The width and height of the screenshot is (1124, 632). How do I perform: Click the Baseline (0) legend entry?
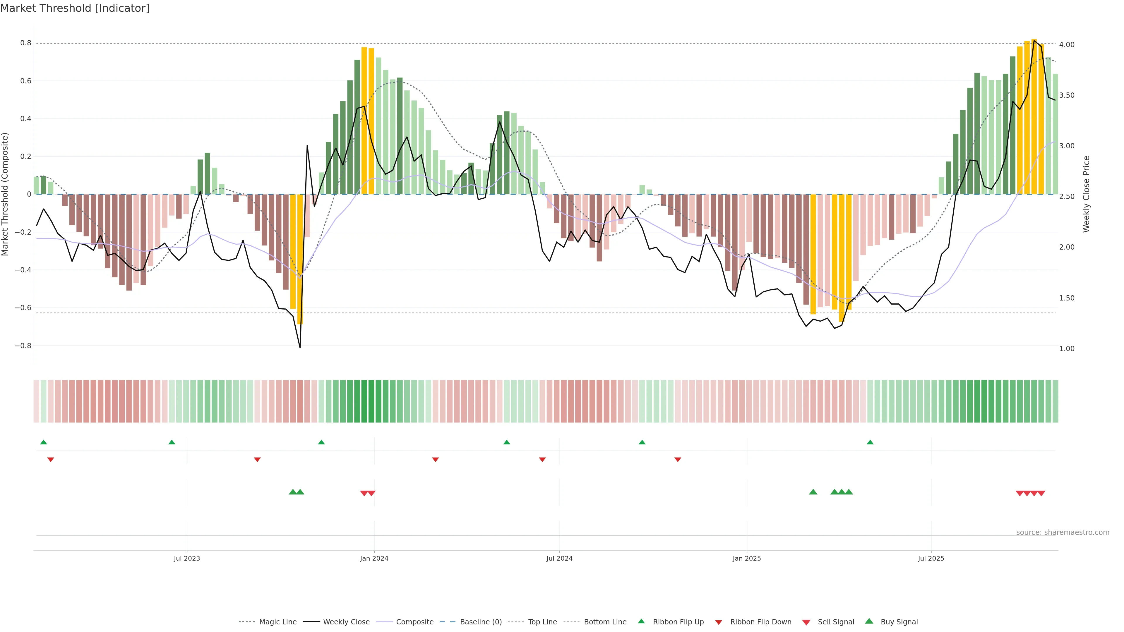(x=480, y=621)
